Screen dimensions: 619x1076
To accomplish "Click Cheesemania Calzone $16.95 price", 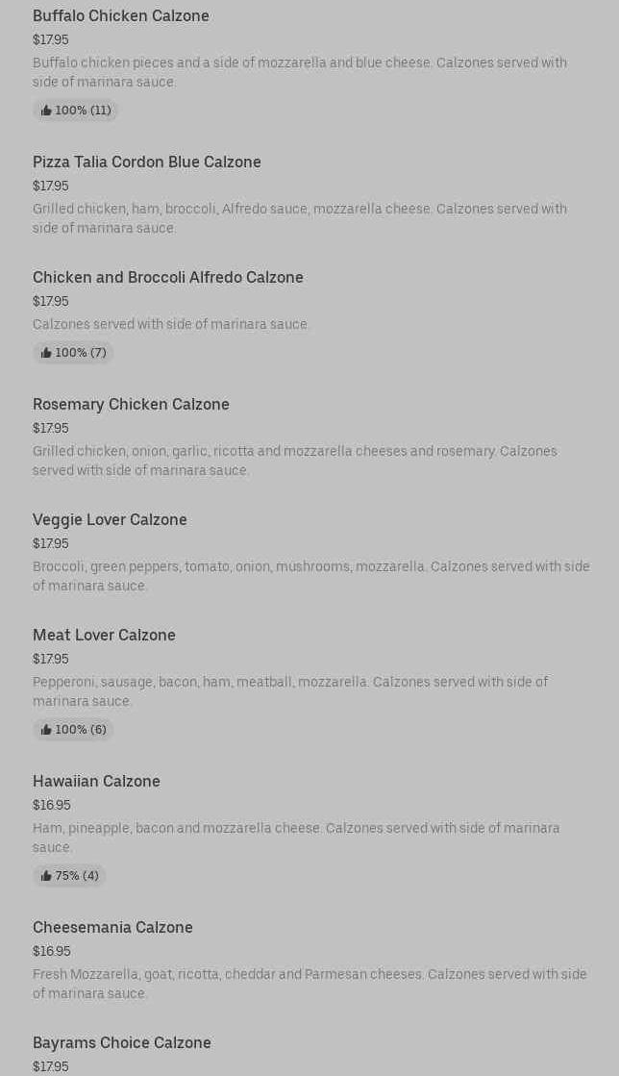I will [x=52, y=951].
